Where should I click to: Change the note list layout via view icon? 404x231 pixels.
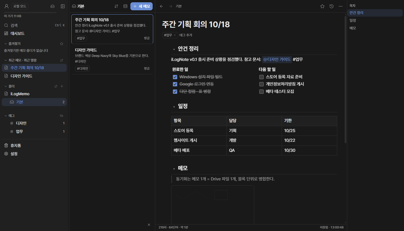click(x=125, y=6)
